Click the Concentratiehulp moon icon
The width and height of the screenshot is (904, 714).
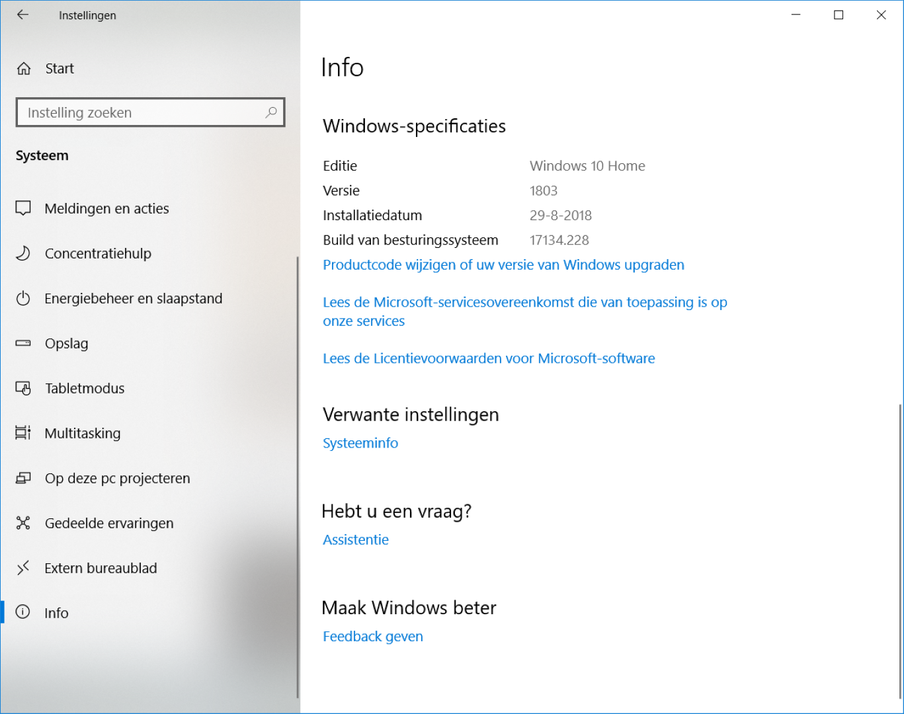click(23, 253)
